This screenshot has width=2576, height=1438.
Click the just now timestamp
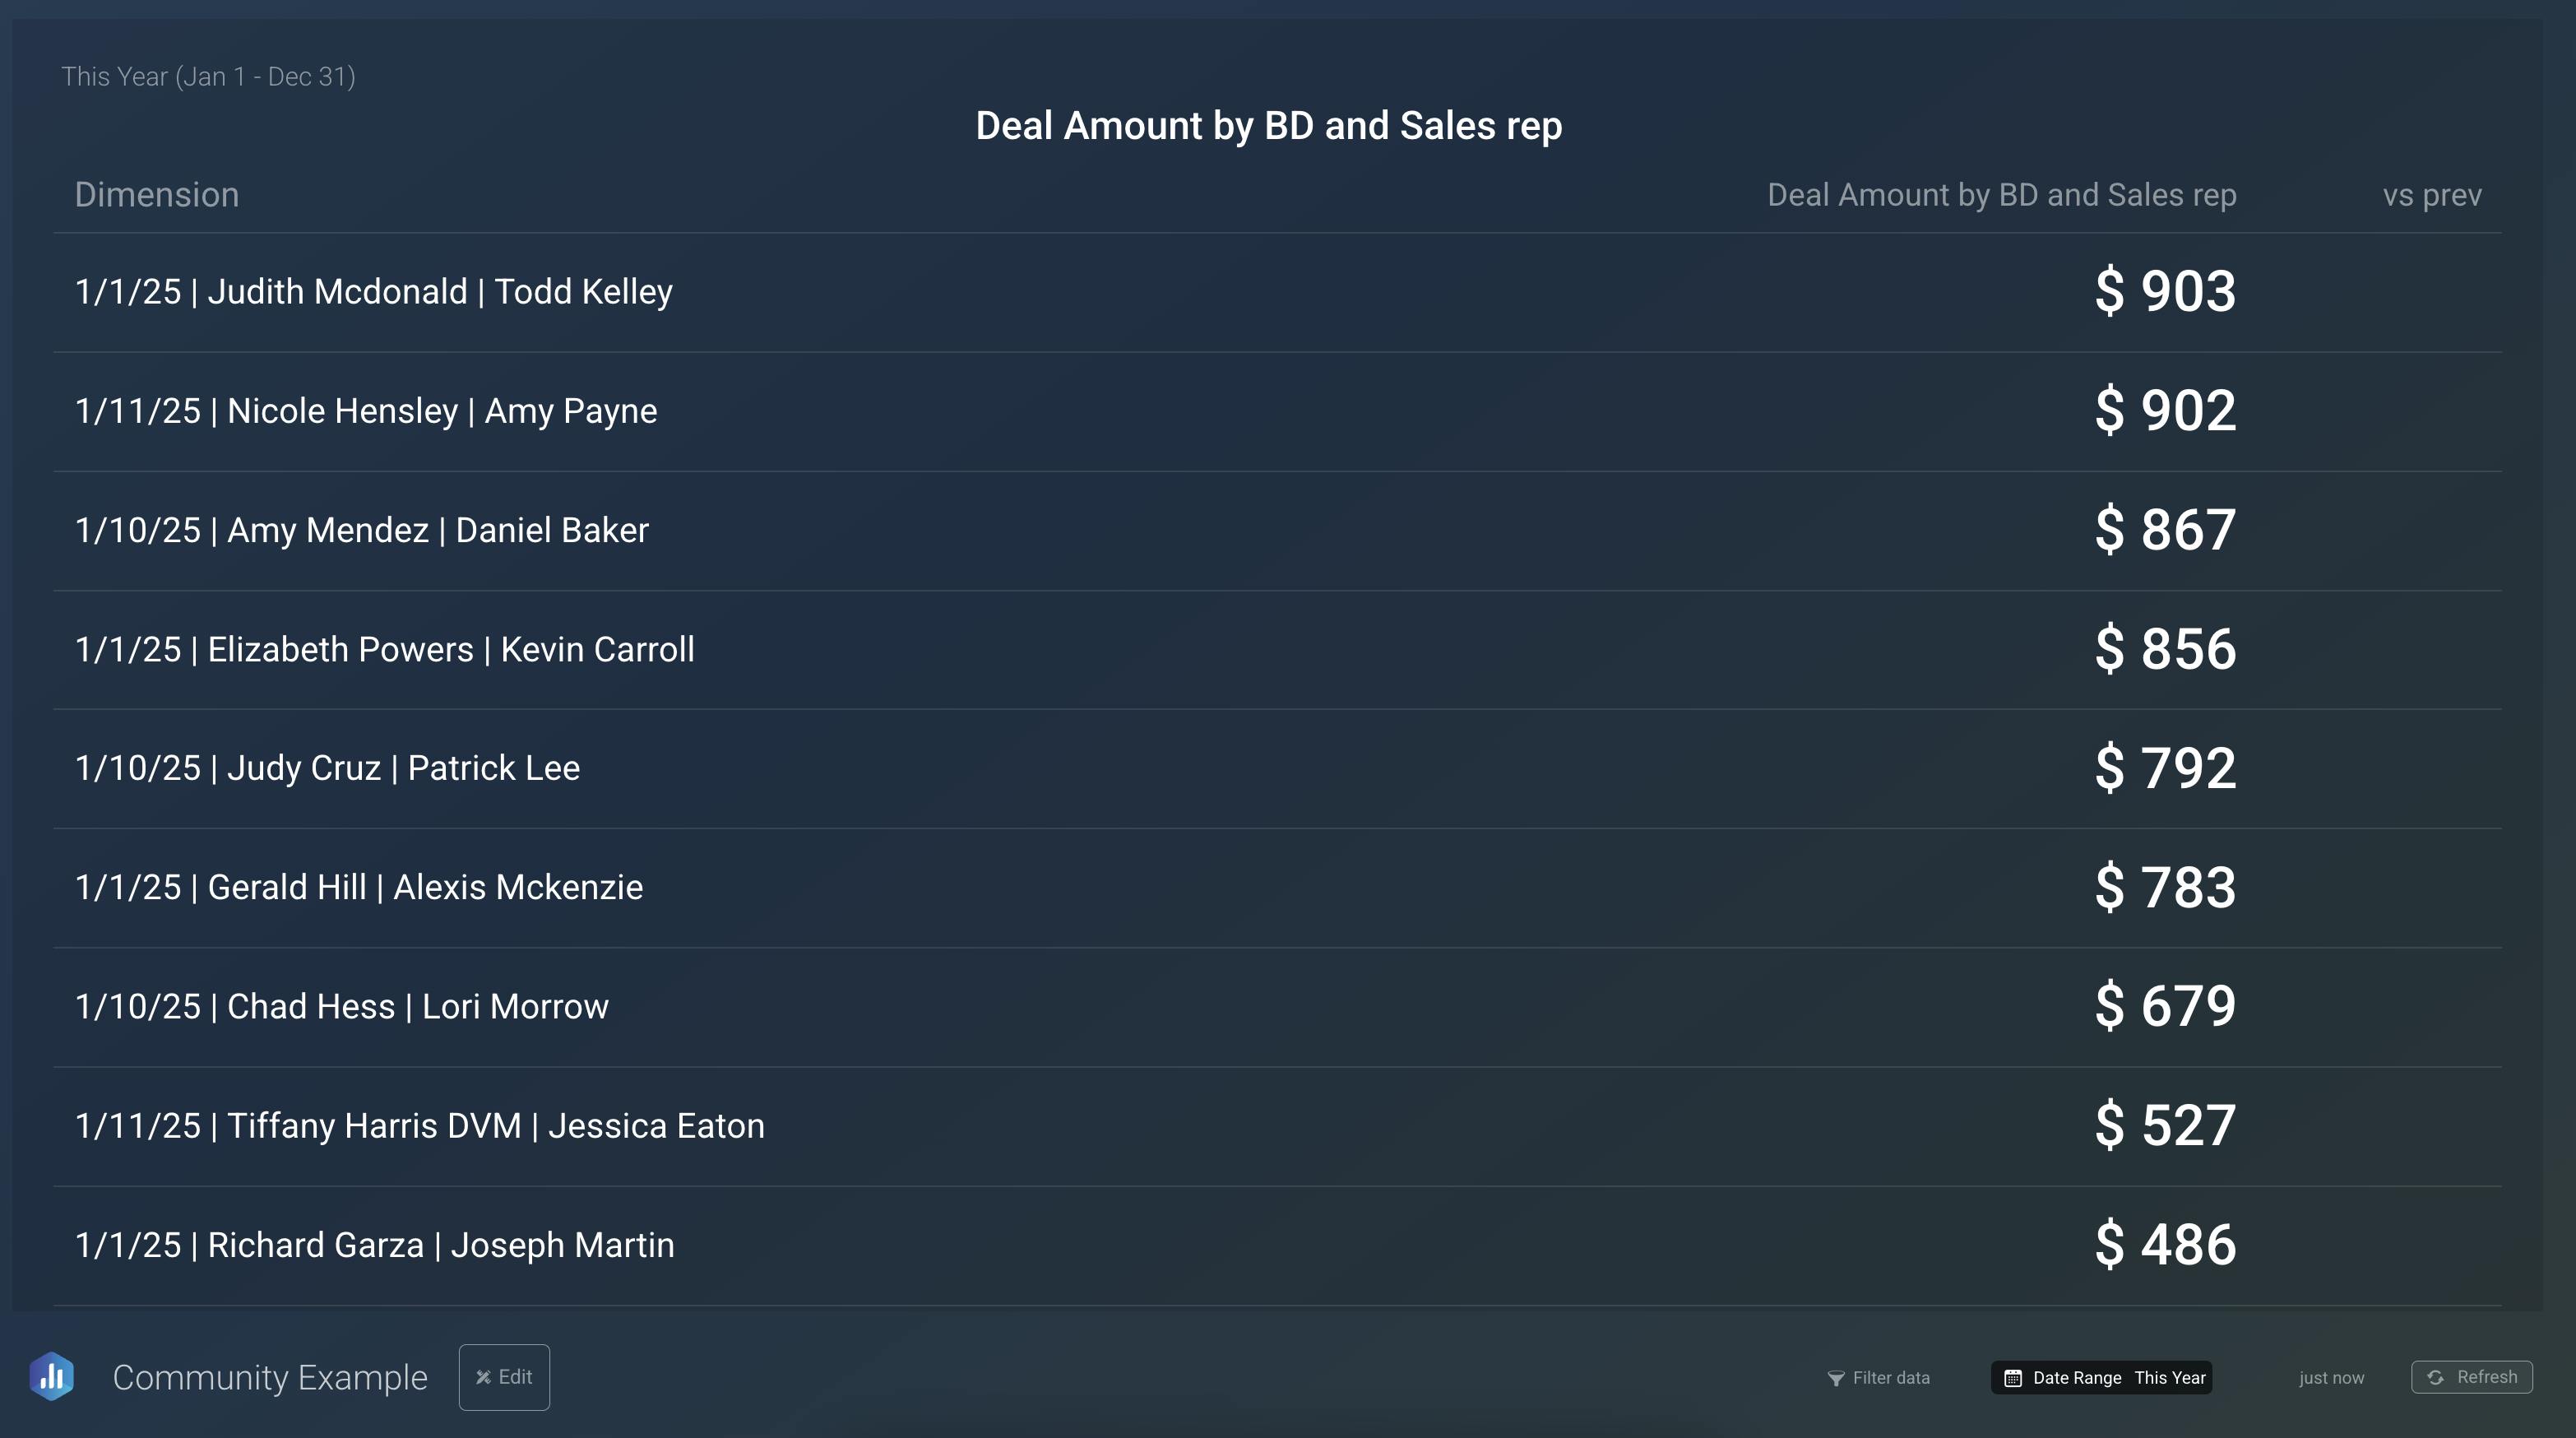pos(2331,1378)
